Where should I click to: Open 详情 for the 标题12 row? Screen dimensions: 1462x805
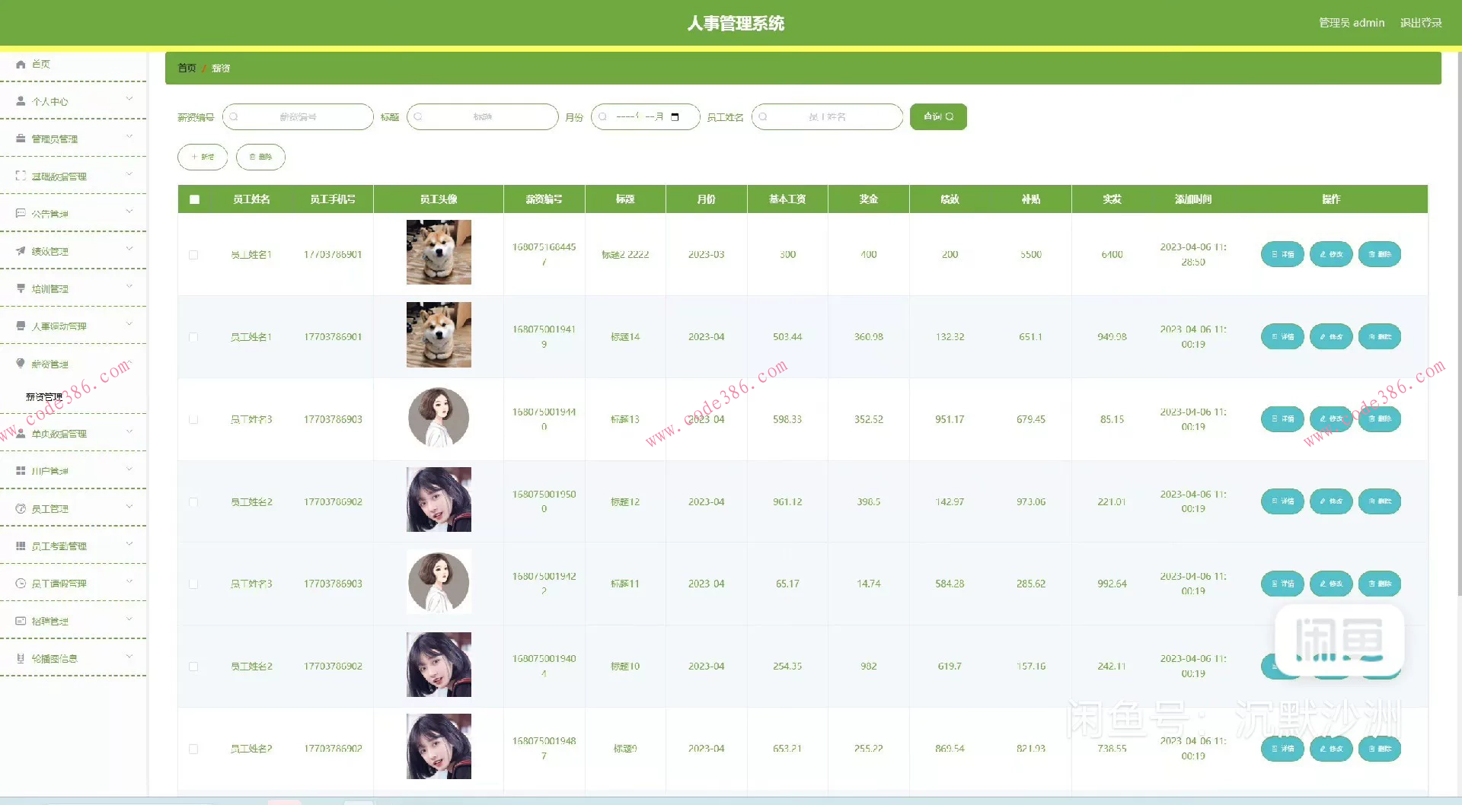1282,501
